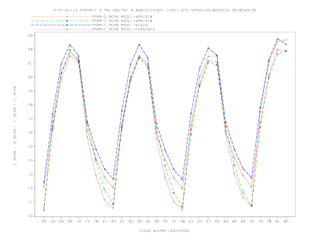Click x-axis forecast hour label 78
Screen dimensions: 312x241
[x=269, y=221]
